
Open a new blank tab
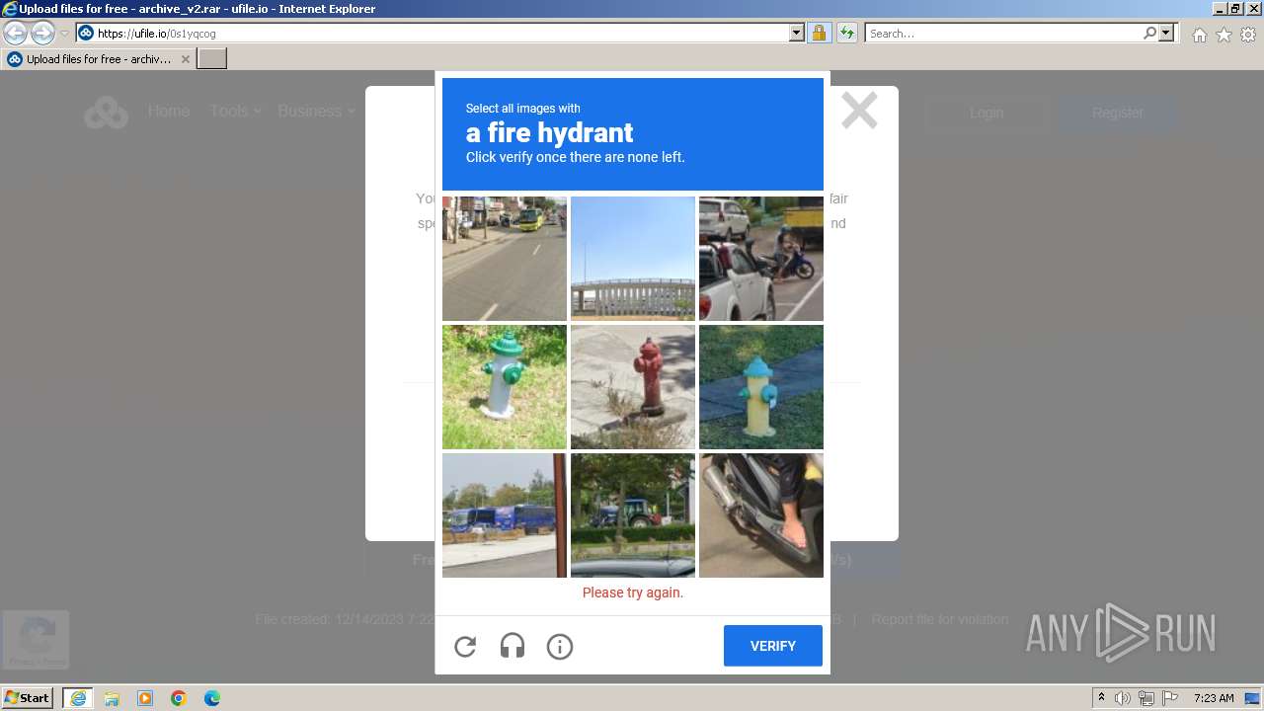[x=212, y=59]
